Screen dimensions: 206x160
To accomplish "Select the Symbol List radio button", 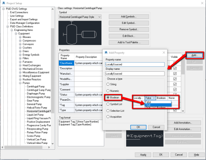I will pyautogui.click(x=108, y=104).
